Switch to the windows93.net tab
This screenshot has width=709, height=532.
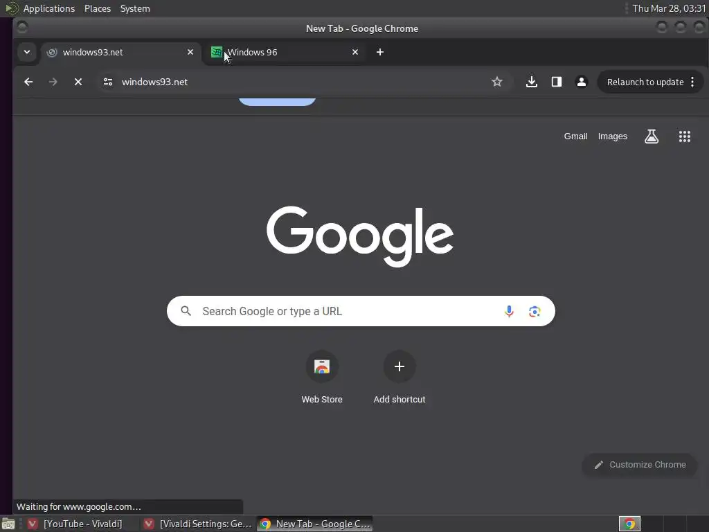click(x=120, y=52)
